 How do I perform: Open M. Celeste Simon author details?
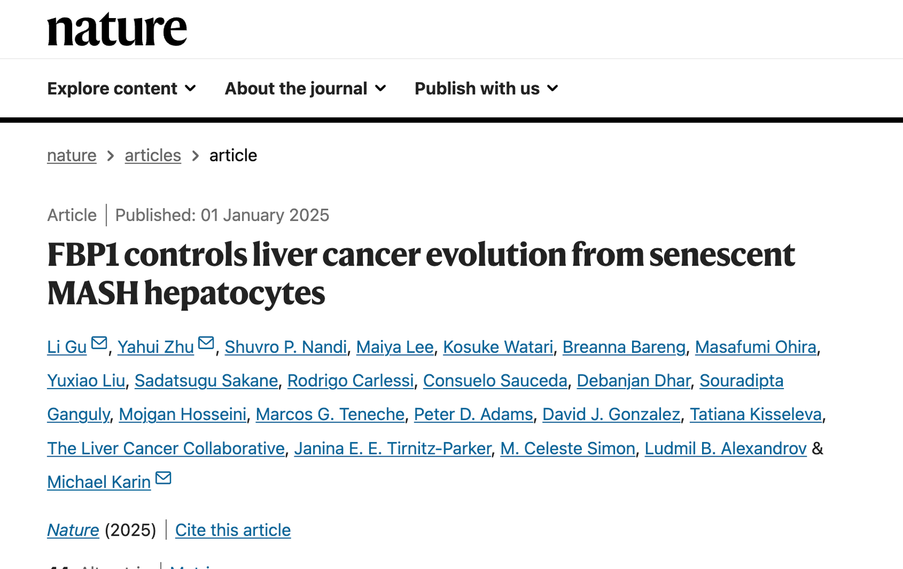pos(568,448)
